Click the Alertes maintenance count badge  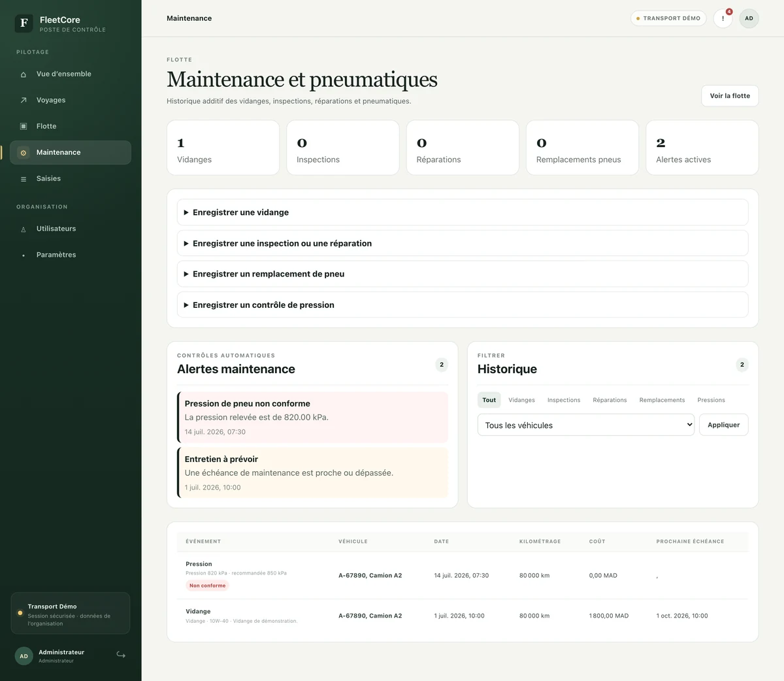pos(442,365)
